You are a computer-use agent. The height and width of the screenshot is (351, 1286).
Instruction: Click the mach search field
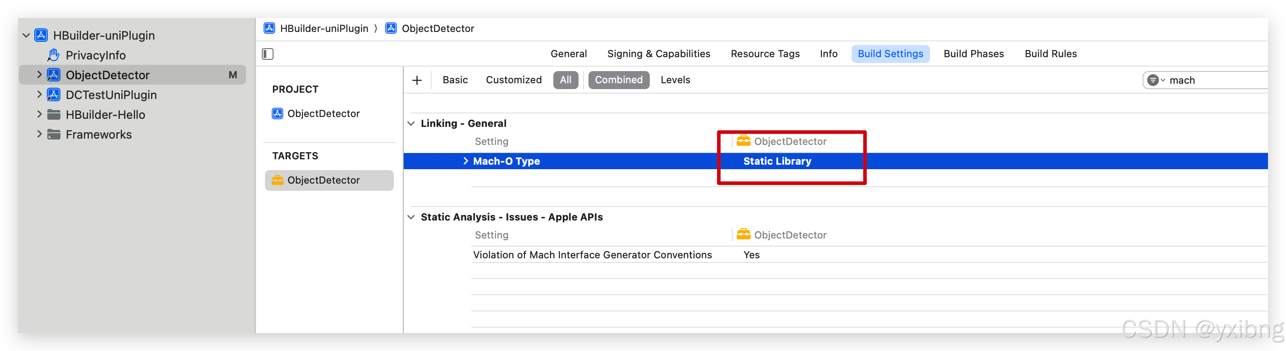pos(1206,80)
